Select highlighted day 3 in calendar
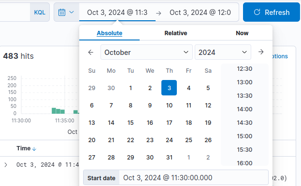The height and width of the screenshot is (186, 301). tap(169, 88)
